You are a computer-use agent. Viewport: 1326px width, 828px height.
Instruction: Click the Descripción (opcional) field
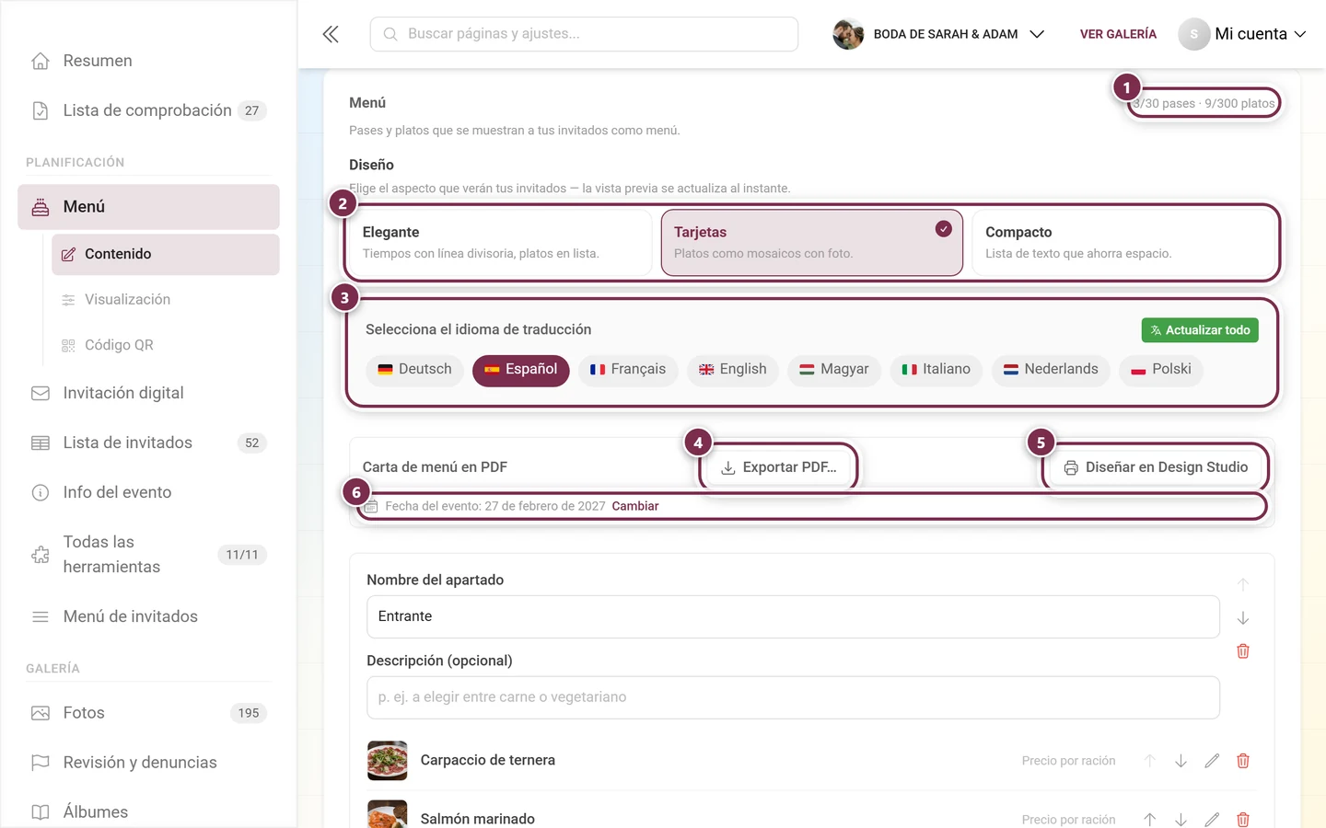coord(793,697)
